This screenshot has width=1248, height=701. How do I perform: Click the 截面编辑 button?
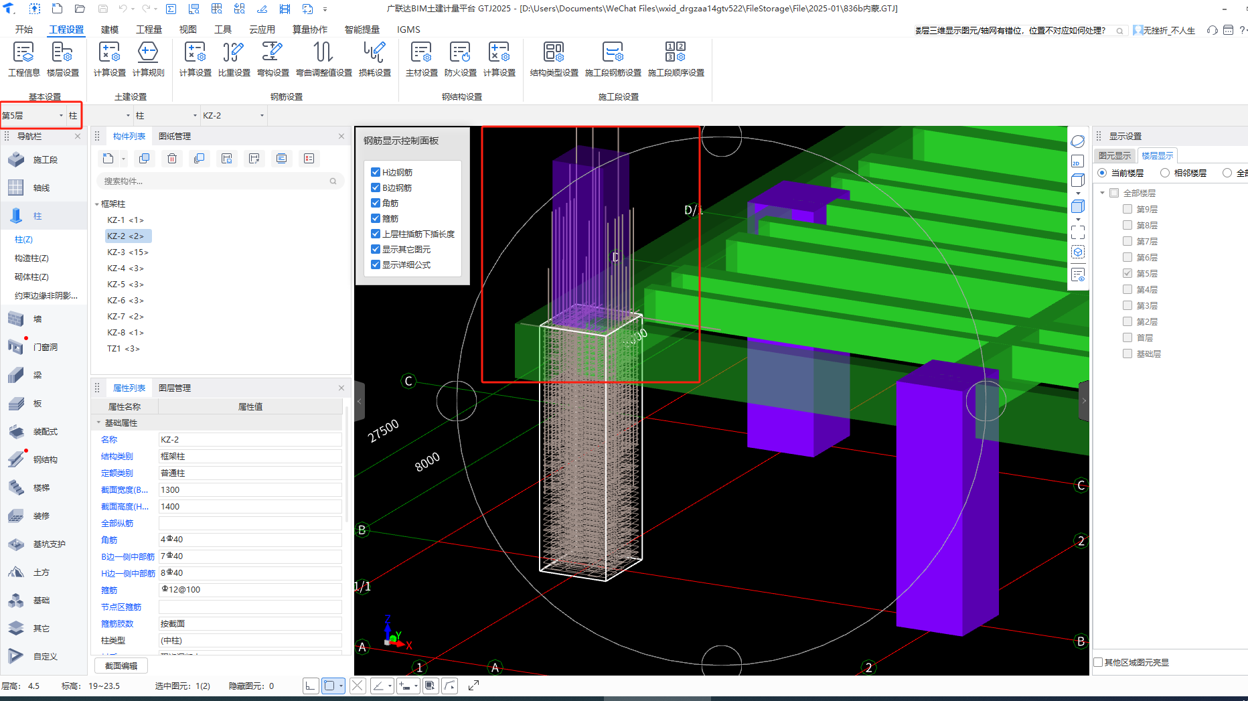click(121, 666)
